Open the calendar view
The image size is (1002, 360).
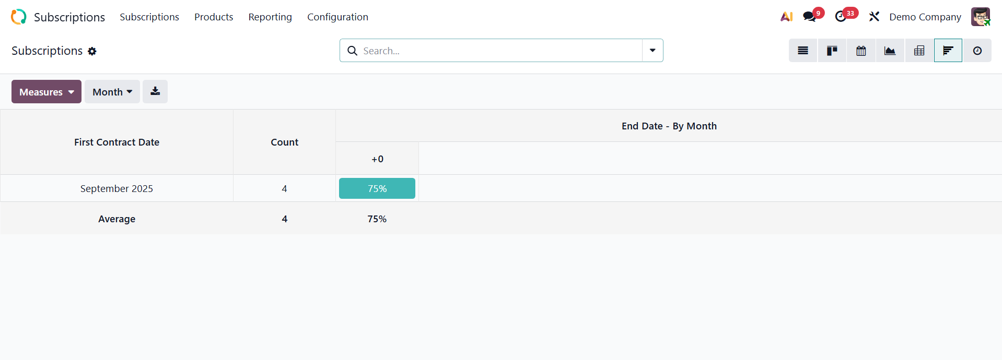[x=861, y=51]
